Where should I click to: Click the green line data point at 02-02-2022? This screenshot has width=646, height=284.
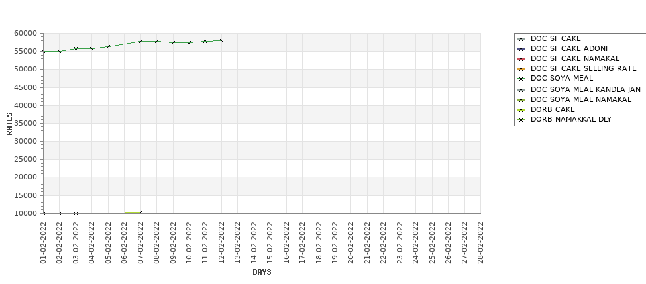pos(60,52)
